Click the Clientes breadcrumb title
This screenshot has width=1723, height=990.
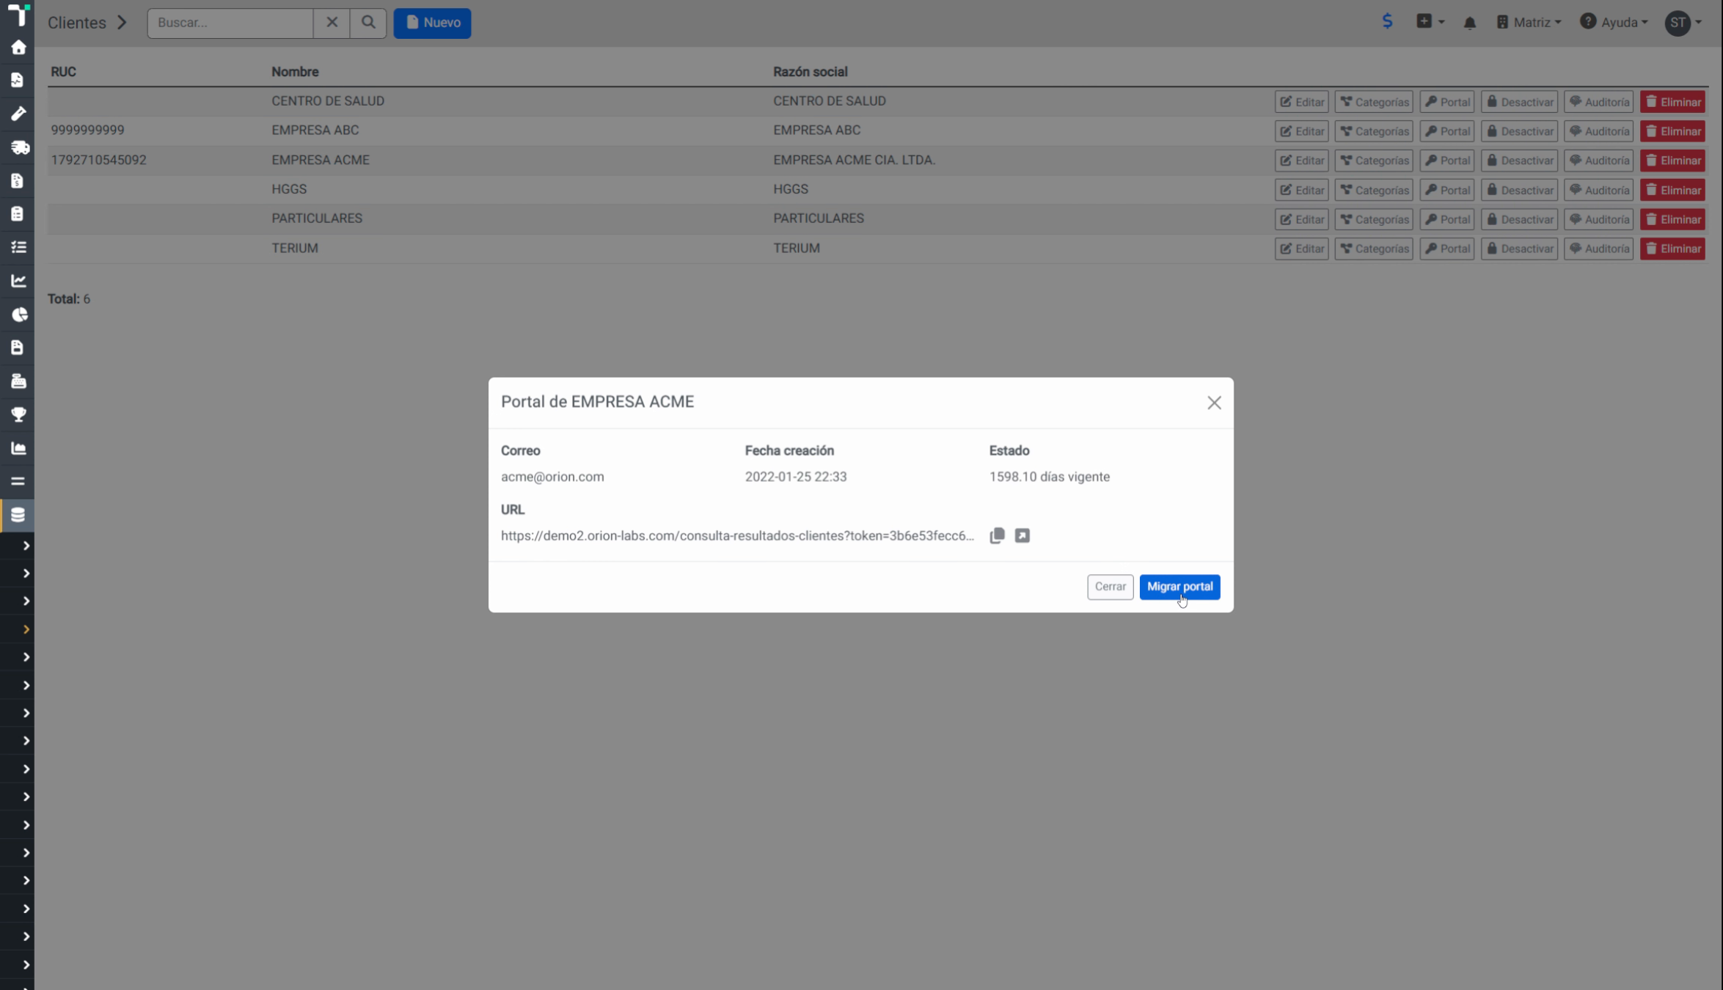tap(76, 23)
